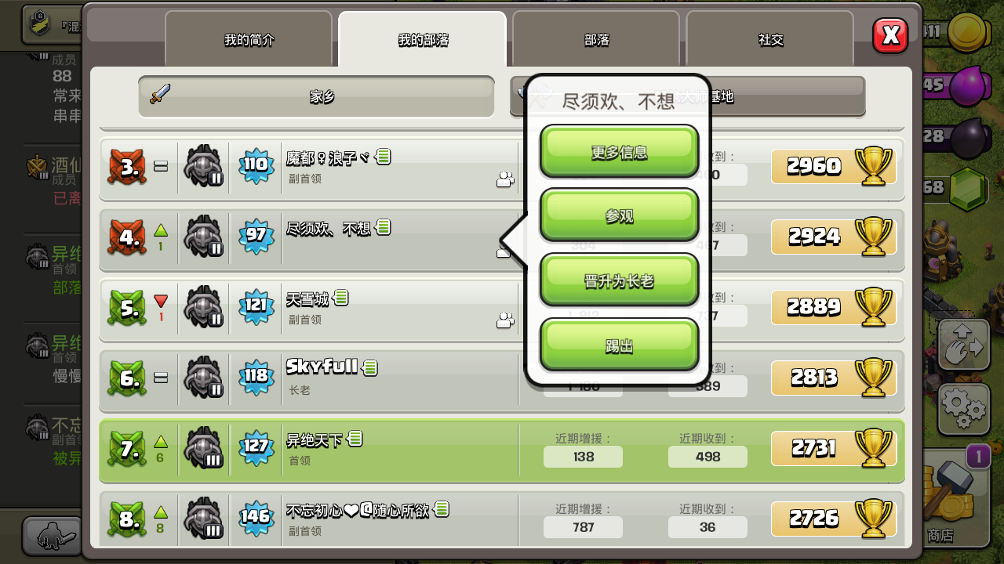Open the settings gear icon
The height and width of the screenshot is (564, 1004).
[964, 407]
